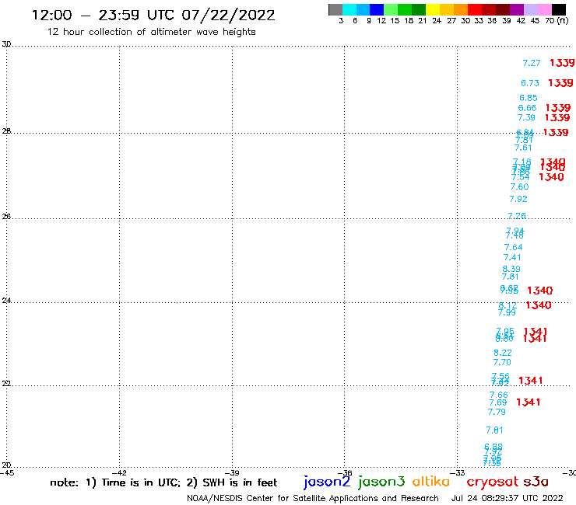The height and width of the screenshot is (505, 576).
Task: Select the wave height reading 7.66
Action: [498, 395]
